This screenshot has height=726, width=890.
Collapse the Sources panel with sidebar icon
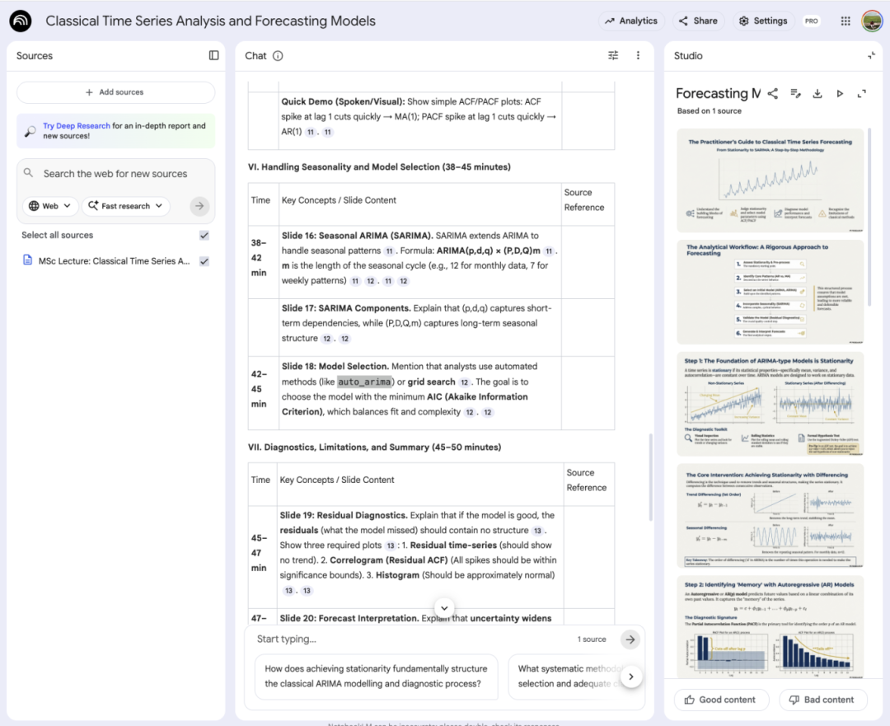[213, 55]
